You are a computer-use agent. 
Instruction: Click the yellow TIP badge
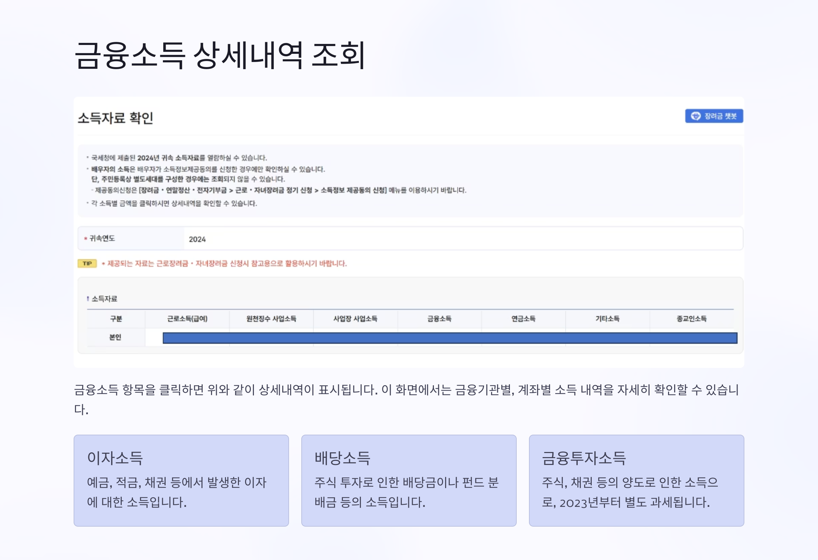point(87,263)
